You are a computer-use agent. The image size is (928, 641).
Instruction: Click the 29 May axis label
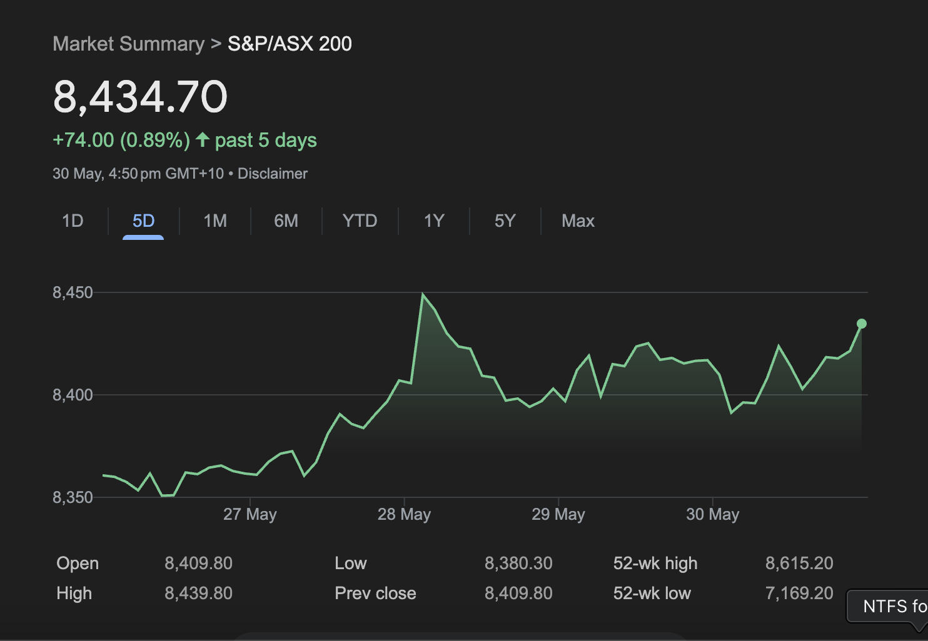558,514
